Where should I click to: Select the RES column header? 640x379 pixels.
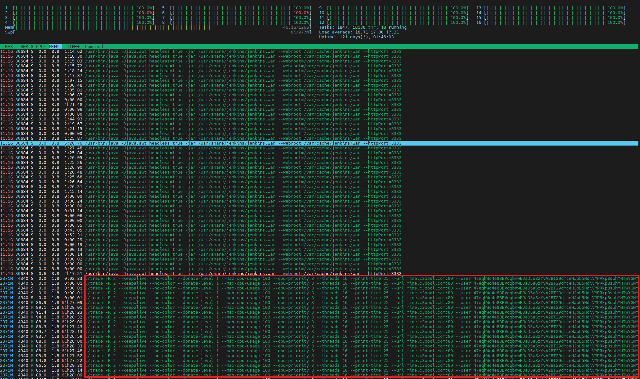(x=9, y=47)
